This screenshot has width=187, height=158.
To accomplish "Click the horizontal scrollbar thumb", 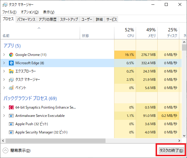I will (x=56, y=141).
